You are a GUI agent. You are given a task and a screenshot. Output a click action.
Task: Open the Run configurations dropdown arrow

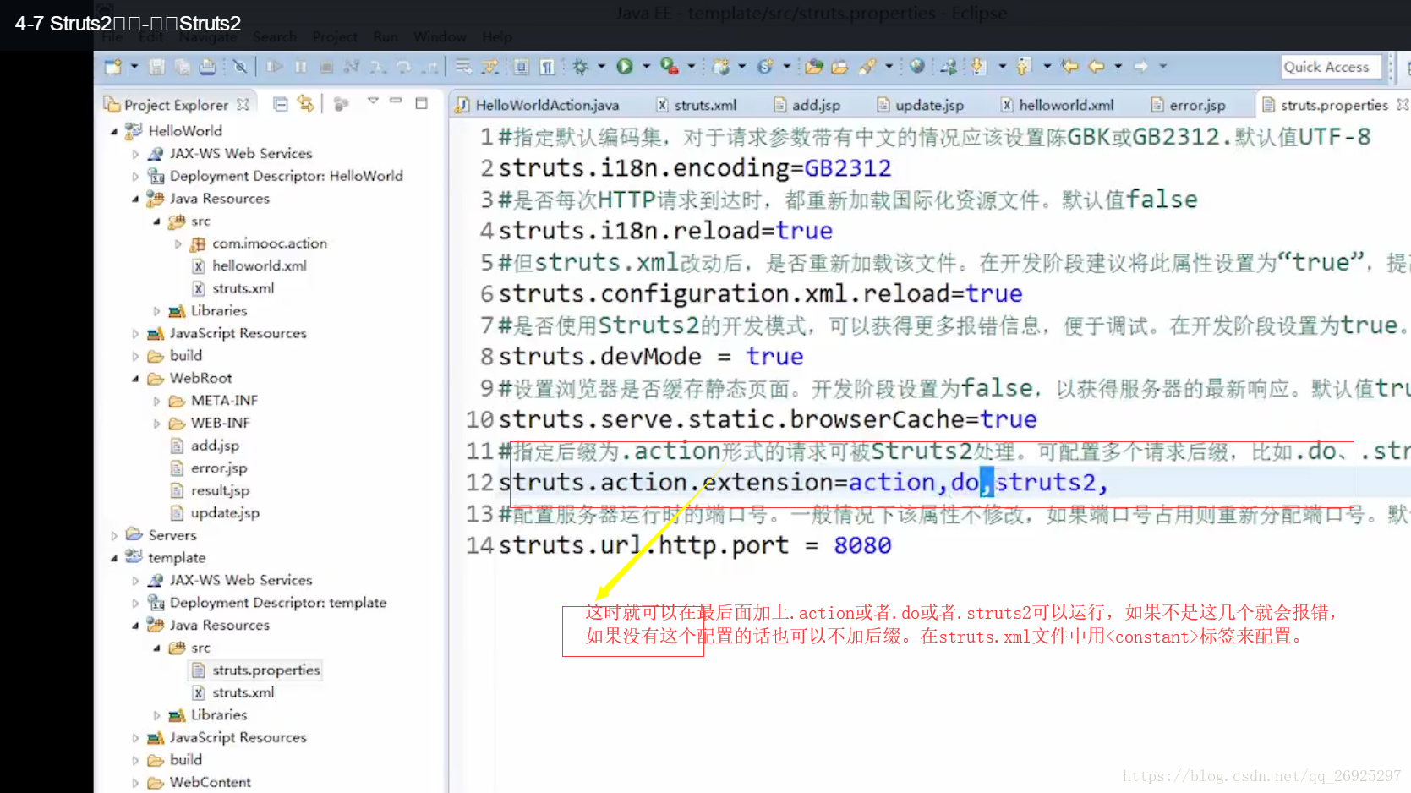click(647, 66)
